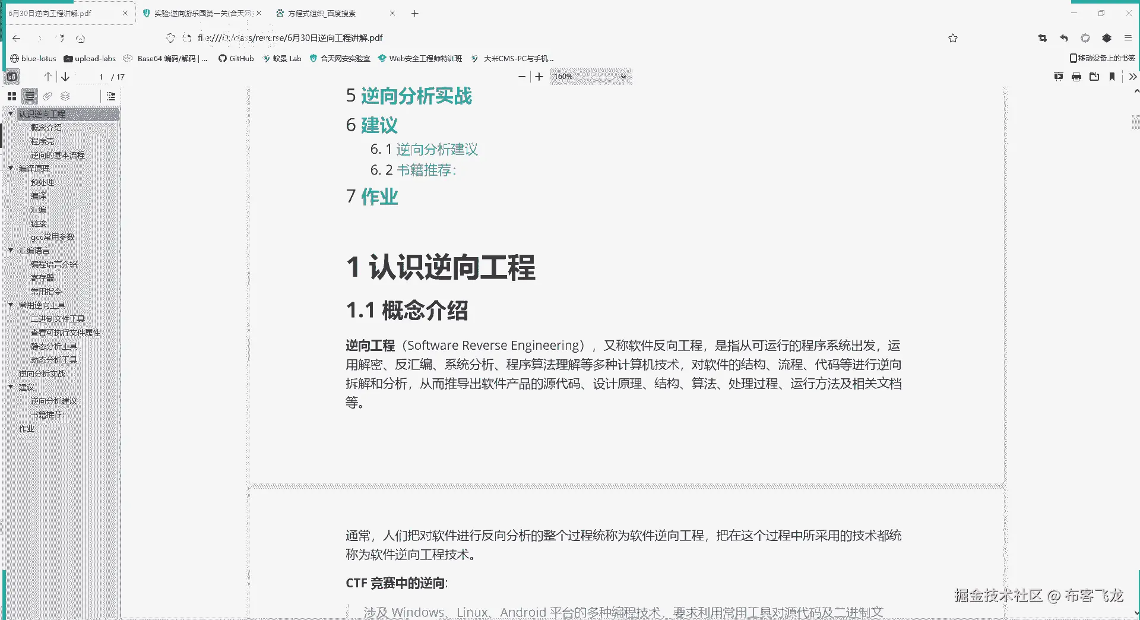
Task: Click the address bar URL
Action: tap(290, 38)
